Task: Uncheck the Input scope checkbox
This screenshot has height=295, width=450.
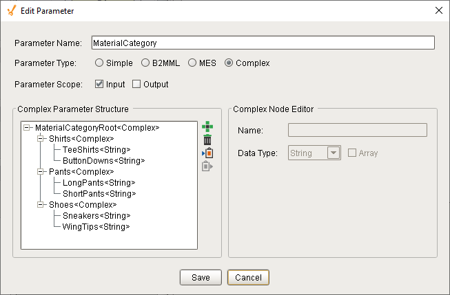Action: [x=99, y=84]
